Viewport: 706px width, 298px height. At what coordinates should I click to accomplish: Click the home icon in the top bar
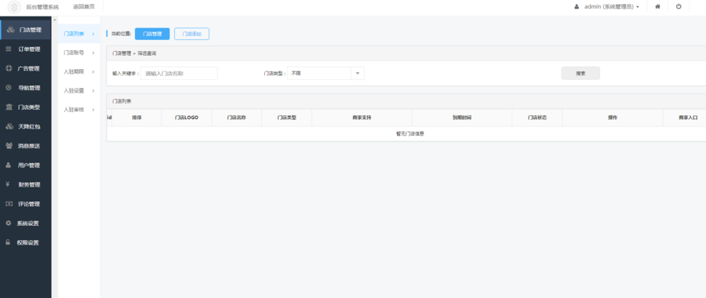click(657, 7)
